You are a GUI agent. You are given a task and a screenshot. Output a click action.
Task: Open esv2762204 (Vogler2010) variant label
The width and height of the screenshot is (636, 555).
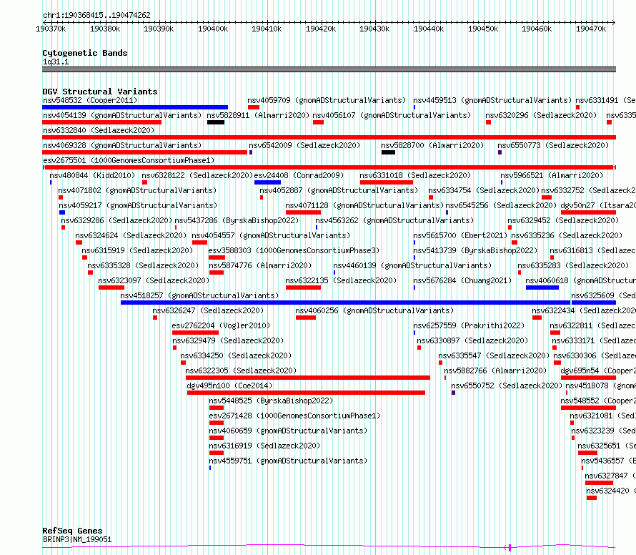(x=221, y=325)
